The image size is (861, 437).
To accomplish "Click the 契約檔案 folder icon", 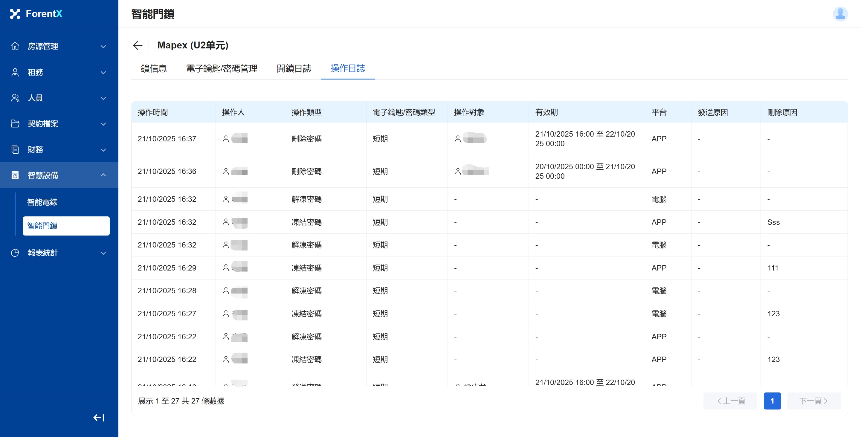I will [15, 124].
